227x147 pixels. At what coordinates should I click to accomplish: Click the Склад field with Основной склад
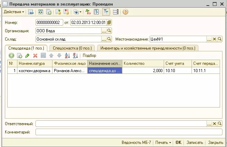pos(68,39)
